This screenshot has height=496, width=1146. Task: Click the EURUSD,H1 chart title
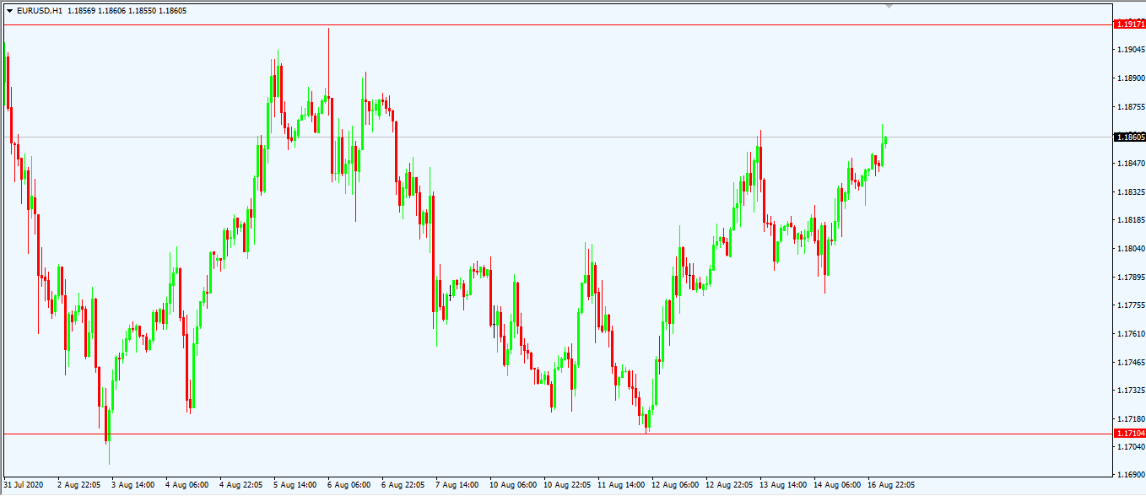tap(40, 11)
